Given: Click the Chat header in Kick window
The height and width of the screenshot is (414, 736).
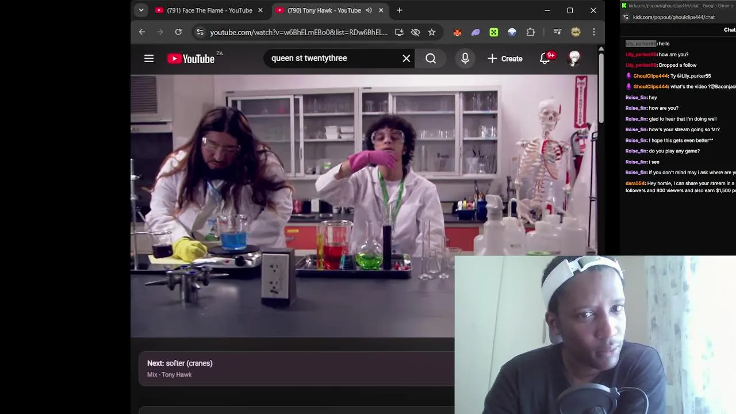Looking at the screenshot, I should [x=729, y=30].
